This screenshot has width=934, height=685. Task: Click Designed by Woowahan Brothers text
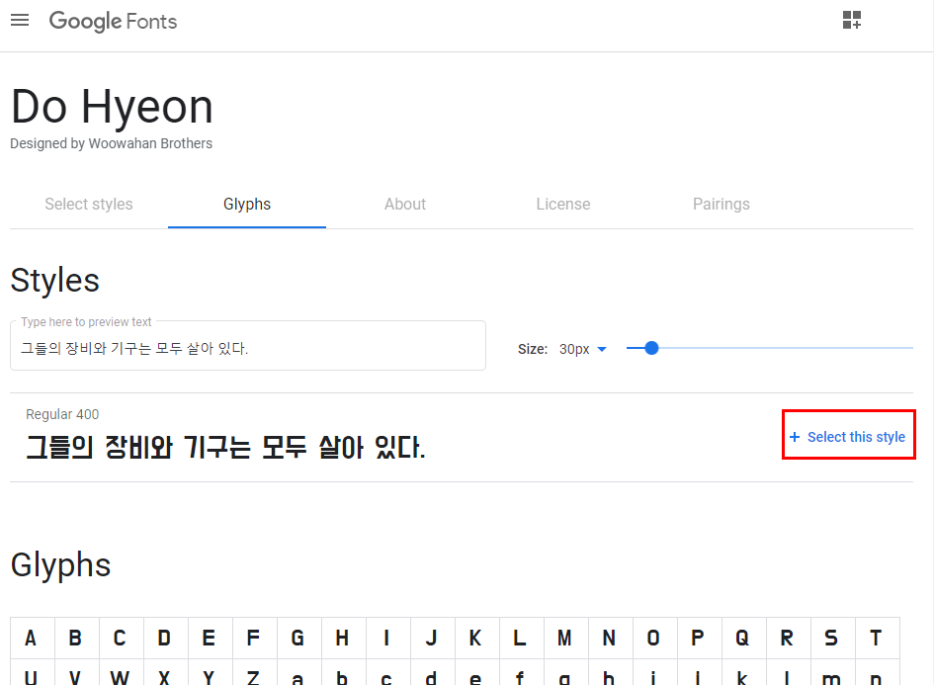112,143
